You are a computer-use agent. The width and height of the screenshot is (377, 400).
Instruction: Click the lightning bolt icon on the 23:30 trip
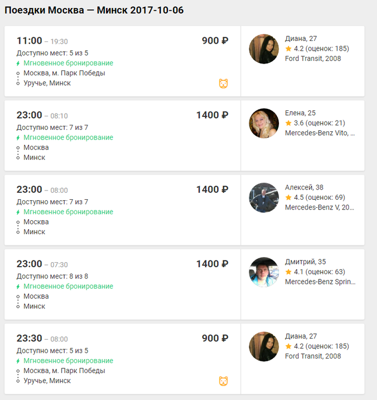(18, 361)
